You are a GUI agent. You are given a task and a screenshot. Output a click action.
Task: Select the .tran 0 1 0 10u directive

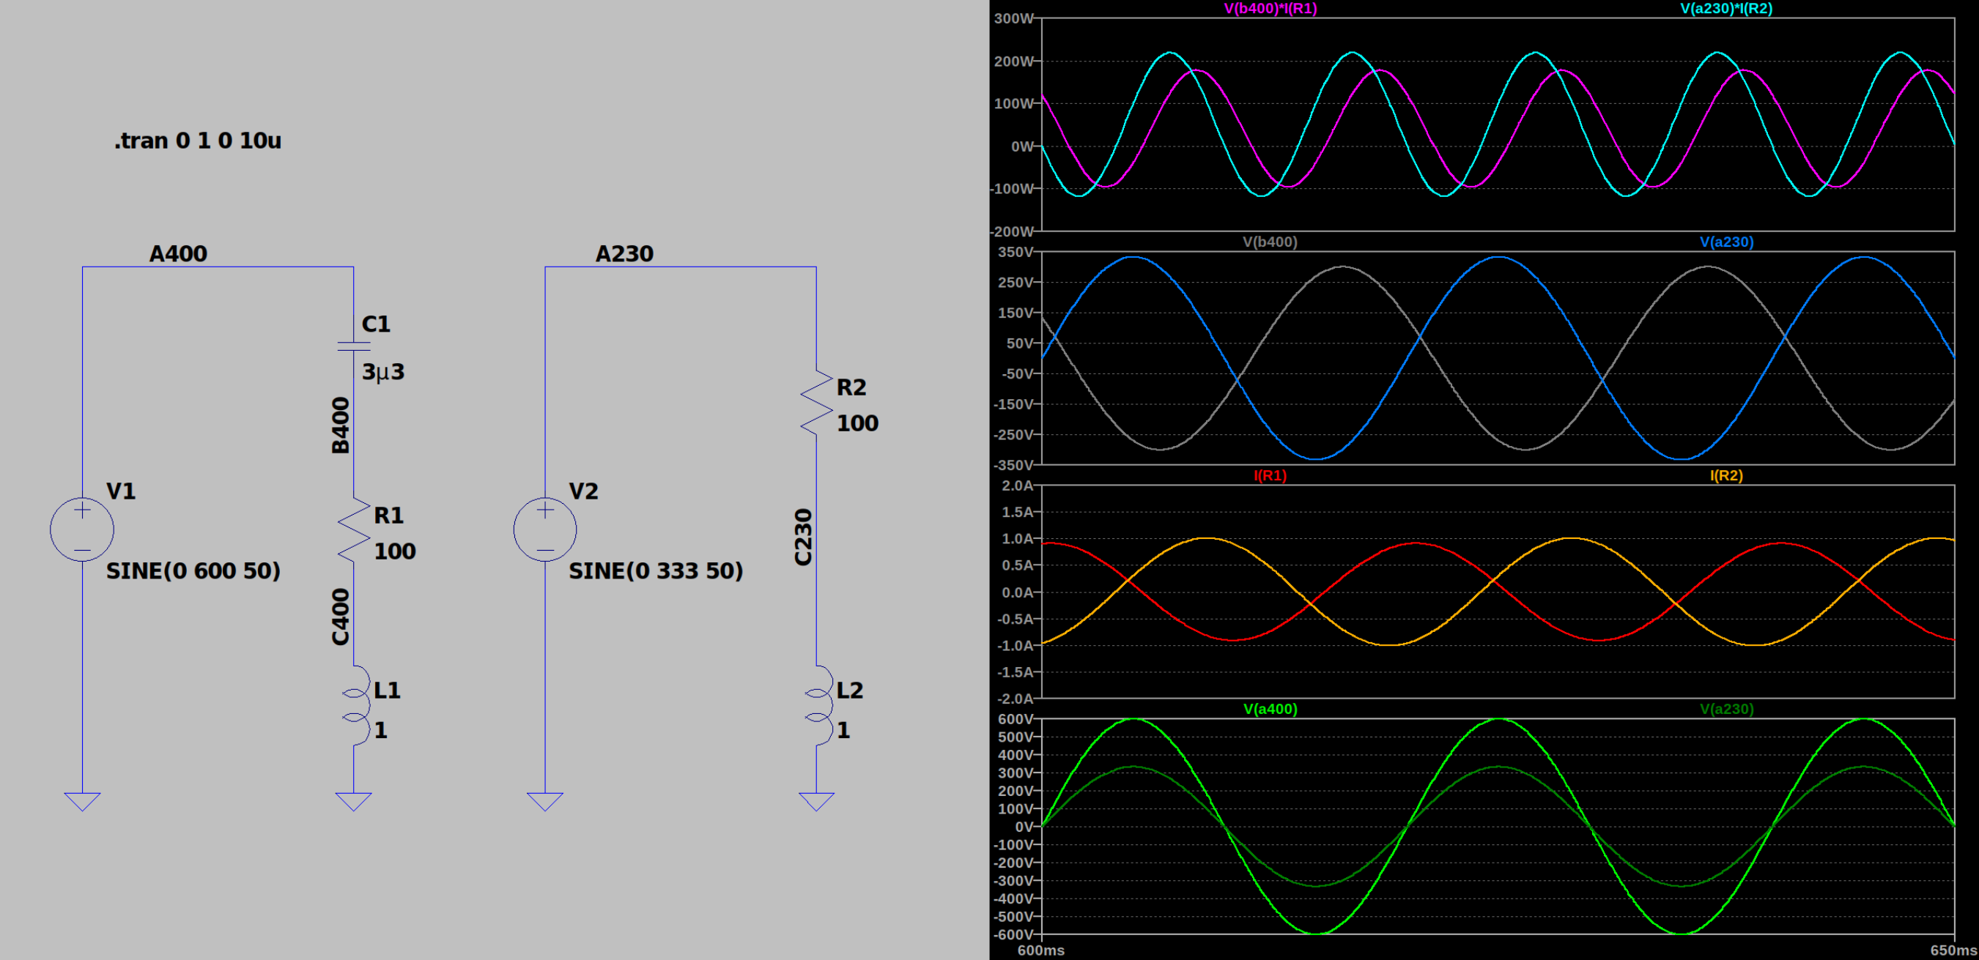197,141
